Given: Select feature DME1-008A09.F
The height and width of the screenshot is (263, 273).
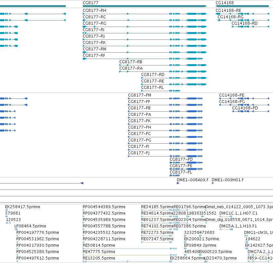Looking at the screenshot, I should click(x=192, y=180).
